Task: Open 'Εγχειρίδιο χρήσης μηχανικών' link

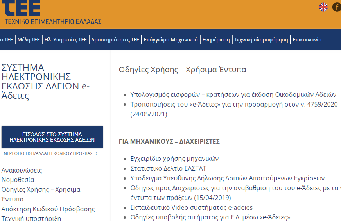Action: click(x=174, y=159)
